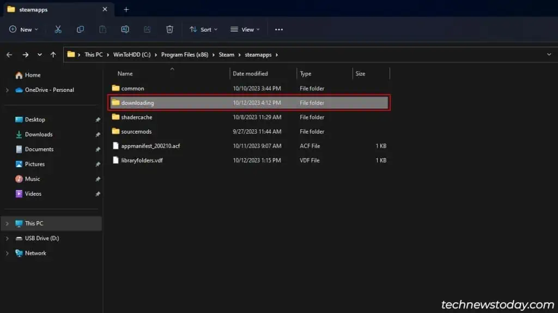Expand This PC tree node
558x313 pixels.
point(7,223)
